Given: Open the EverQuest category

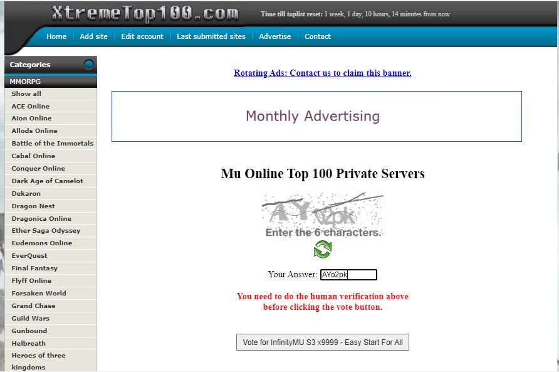Looking at the screenshot, I should 51,255.
